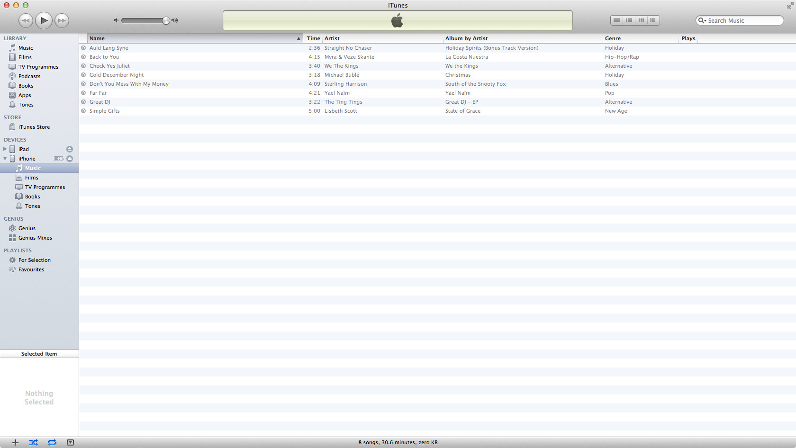The height and width of the screenshot is (448, 796).
Task: Switch to song list view
Action: tap(616, 20)
